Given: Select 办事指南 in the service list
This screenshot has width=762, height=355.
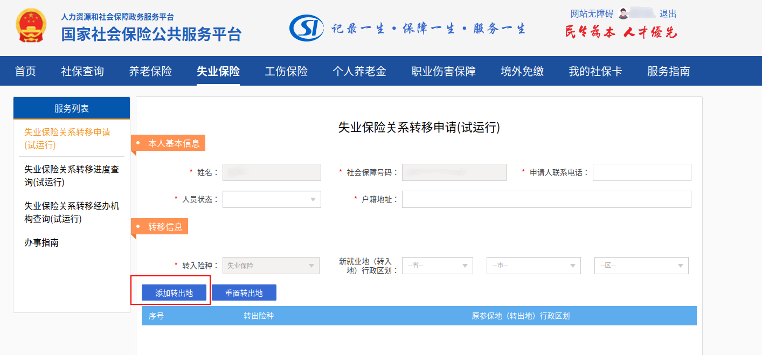Looking at the screenshot, I should pos(41,242).
